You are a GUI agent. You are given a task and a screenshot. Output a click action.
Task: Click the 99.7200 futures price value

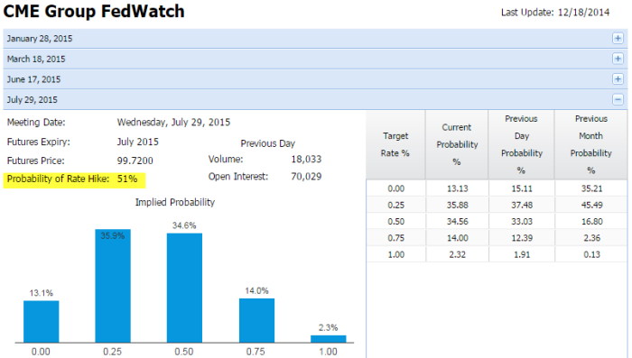point(135,161)
